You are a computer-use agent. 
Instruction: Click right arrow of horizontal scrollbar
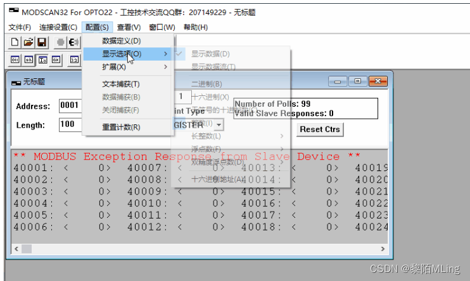(383, 249)
